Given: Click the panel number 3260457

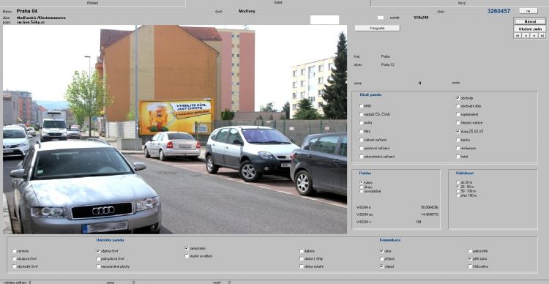Looking at the screenshot, I should [x=498, y=11].
